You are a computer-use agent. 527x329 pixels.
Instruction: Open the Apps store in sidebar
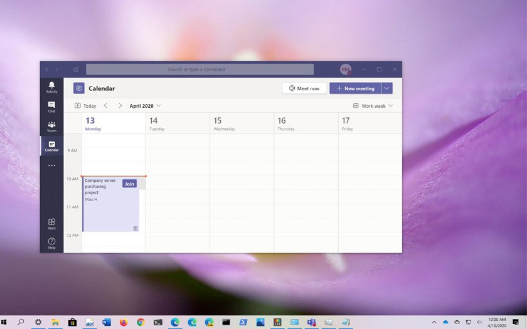[51, 223]
